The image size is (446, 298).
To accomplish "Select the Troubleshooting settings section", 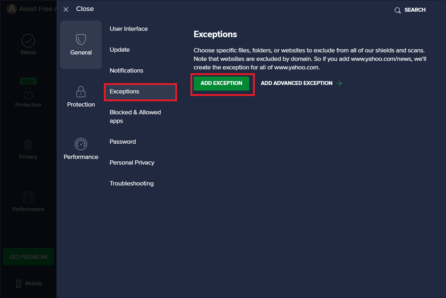I will 131,183.
